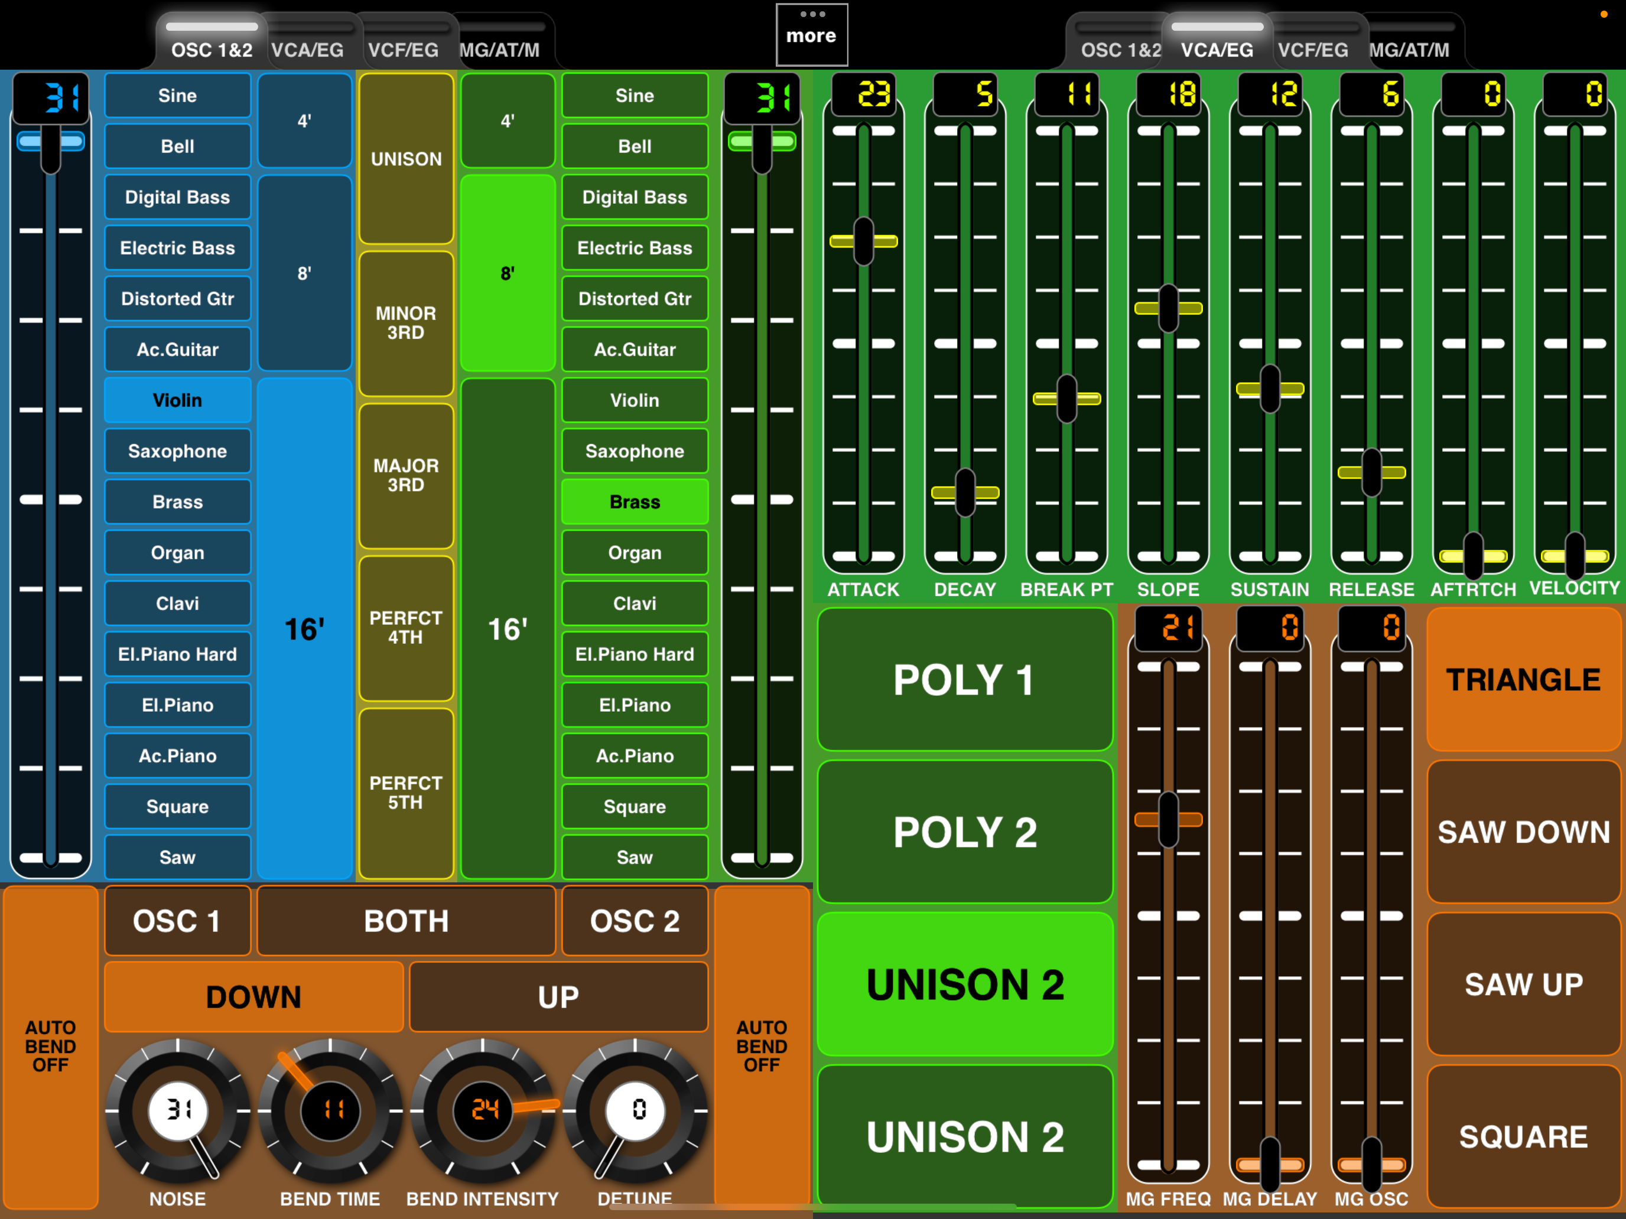Select the MINOR 3RD interval

[x=406, y=323]
